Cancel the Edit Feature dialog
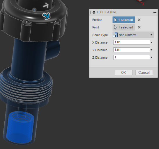The width and height of the screenshot is (159, 149). [x=144, y=73]
